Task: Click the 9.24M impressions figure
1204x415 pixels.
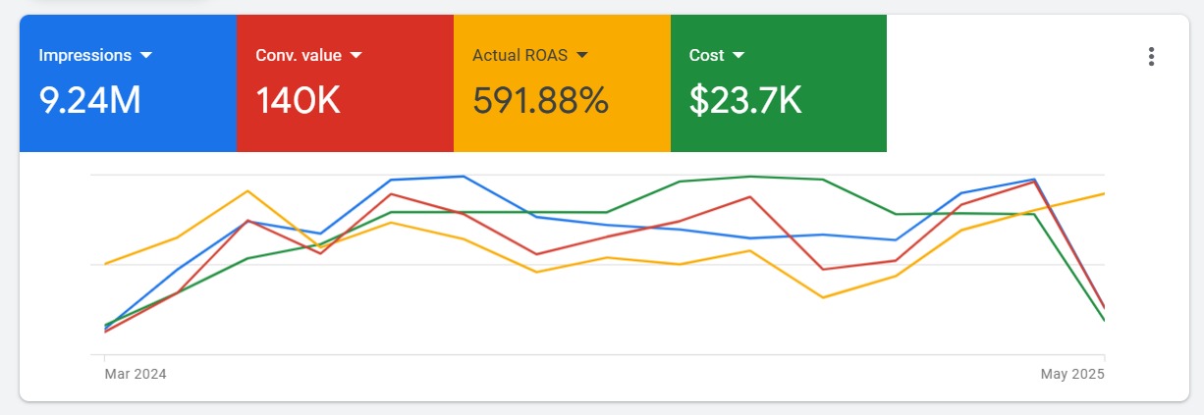Action: (x=90, y=100)
